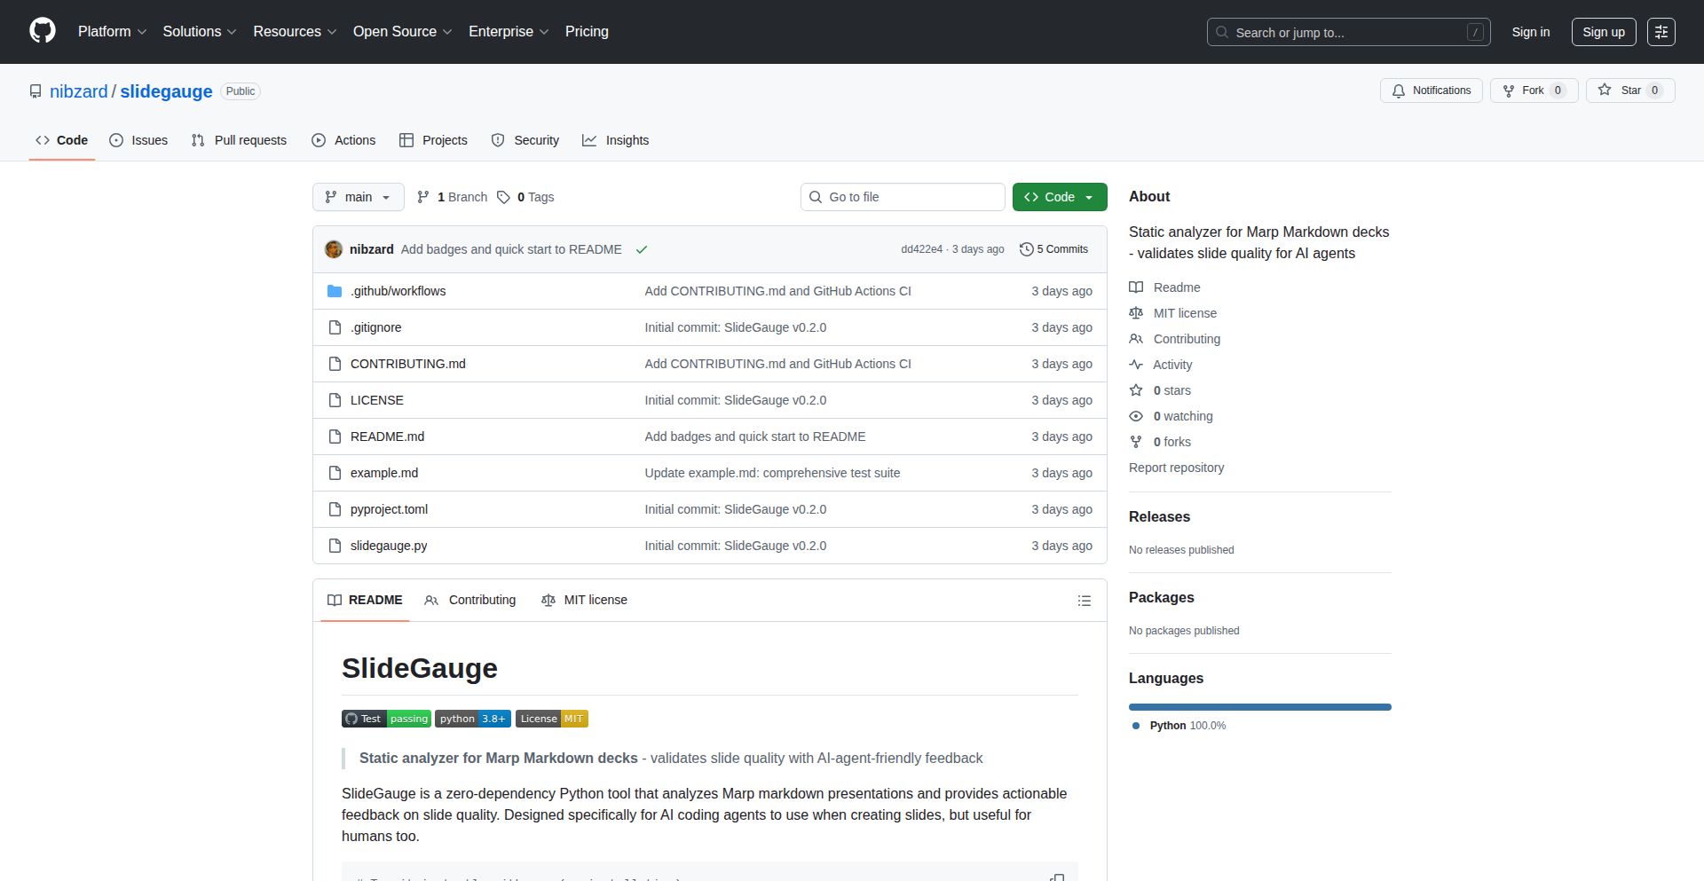The image size is (1704, 881).
Task: Open 5 Commits history
Action: 1053,249
